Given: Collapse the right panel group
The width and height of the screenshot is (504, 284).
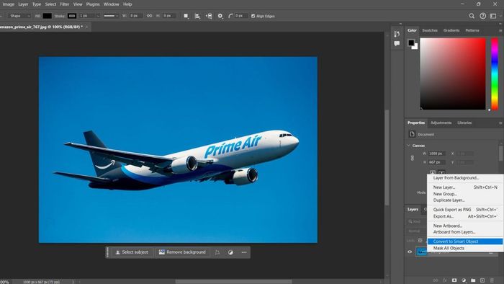Looking at the screenshot, I should (500, 24).
